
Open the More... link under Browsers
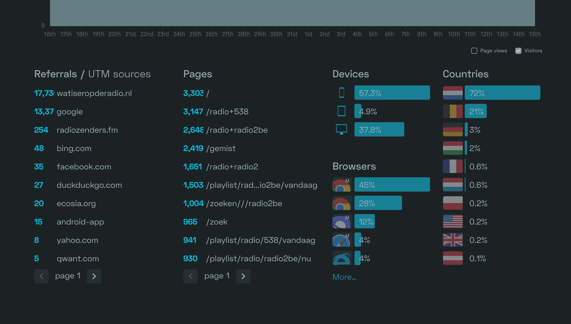344,277
